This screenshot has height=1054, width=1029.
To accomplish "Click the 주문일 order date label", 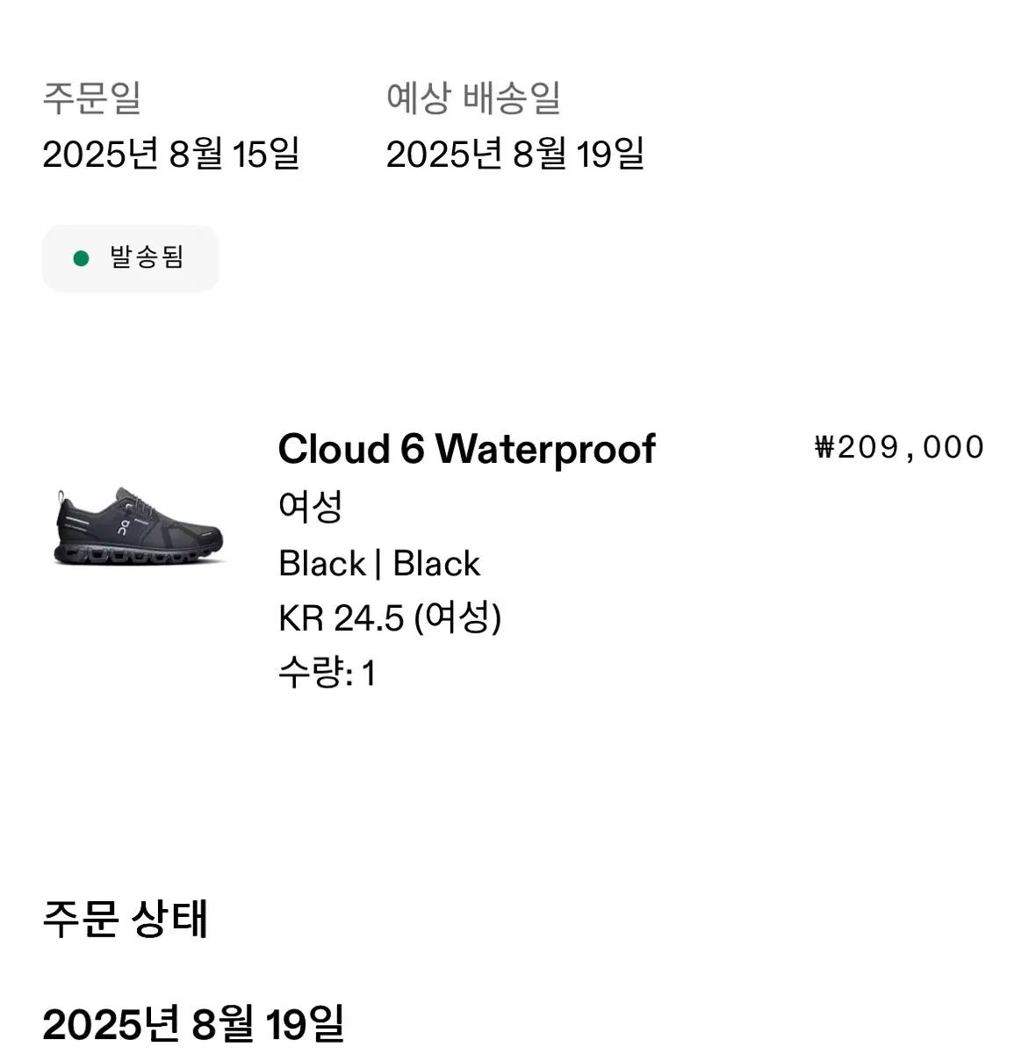I will 92,97.
